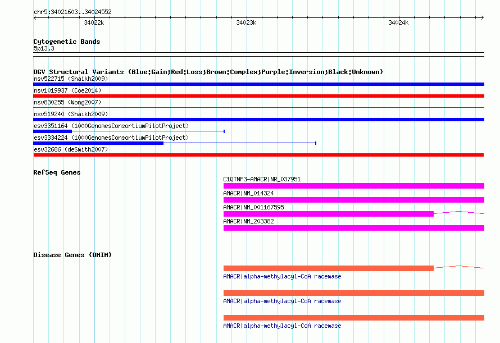Image resolution: width=500 pixels, height=343 pixels.
Task: Click the 5p13.3 band label
Action: point(44,48)
